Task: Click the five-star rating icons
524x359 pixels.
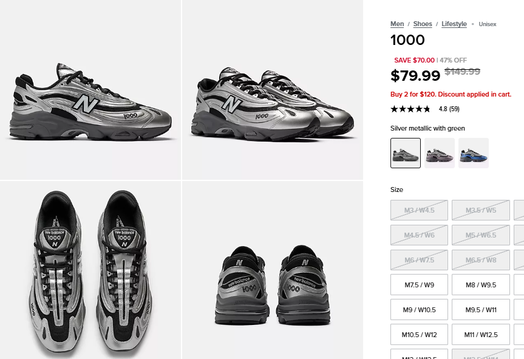Action: tap(410, 109)
